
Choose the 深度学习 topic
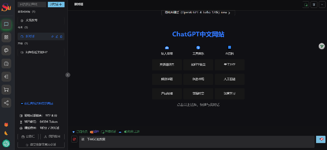pyautogui.click(x=230, y=94)
